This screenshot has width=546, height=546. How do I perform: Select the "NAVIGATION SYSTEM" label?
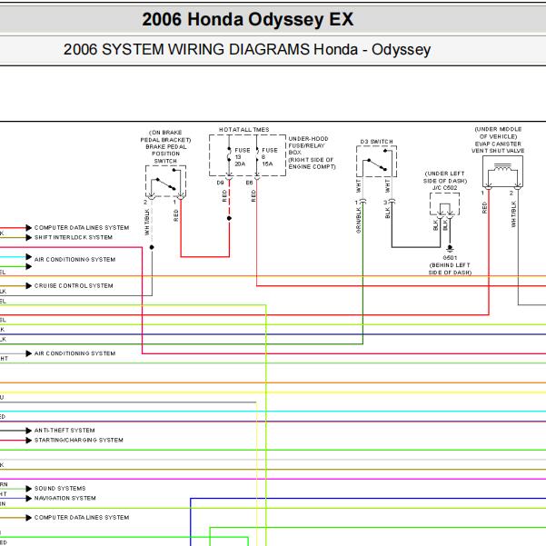point(65,498)
